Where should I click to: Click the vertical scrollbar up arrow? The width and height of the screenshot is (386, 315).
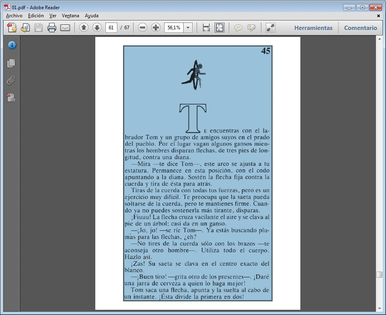click(379, 39)
